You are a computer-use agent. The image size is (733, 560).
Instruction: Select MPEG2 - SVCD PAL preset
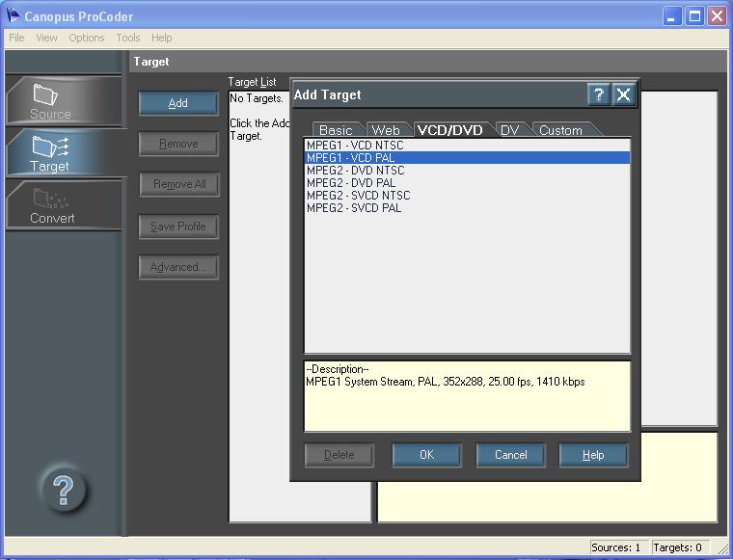coord(467,208)
